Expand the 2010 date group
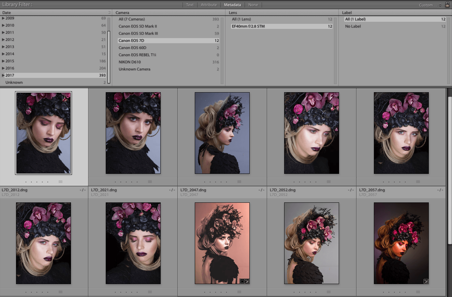The height and width of the screenshot is (297, 452). pyautogui.click(x=3, y=25)
